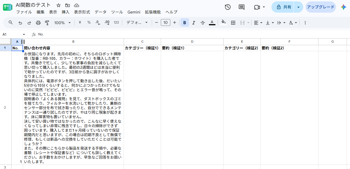Select the カテゴリー（検証1） header cell

[x=142, y=48]
